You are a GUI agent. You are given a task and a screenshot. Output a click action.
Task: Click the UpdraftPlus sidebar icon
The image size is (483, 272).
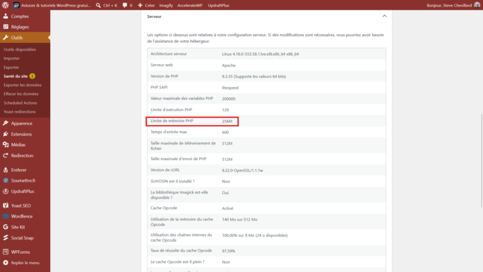(x=5, y=191)
